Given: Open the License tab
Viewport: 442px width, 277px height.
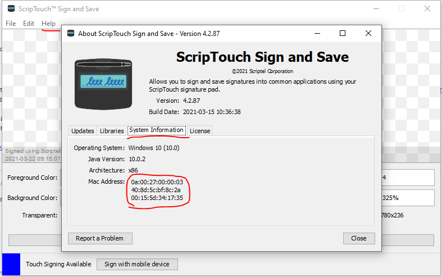Looking at the screenshot, I should pos(200,131).
